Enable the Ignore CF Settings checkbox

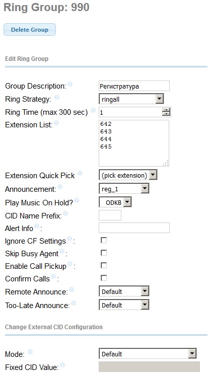pyautogui.click(x=104, y=240)
